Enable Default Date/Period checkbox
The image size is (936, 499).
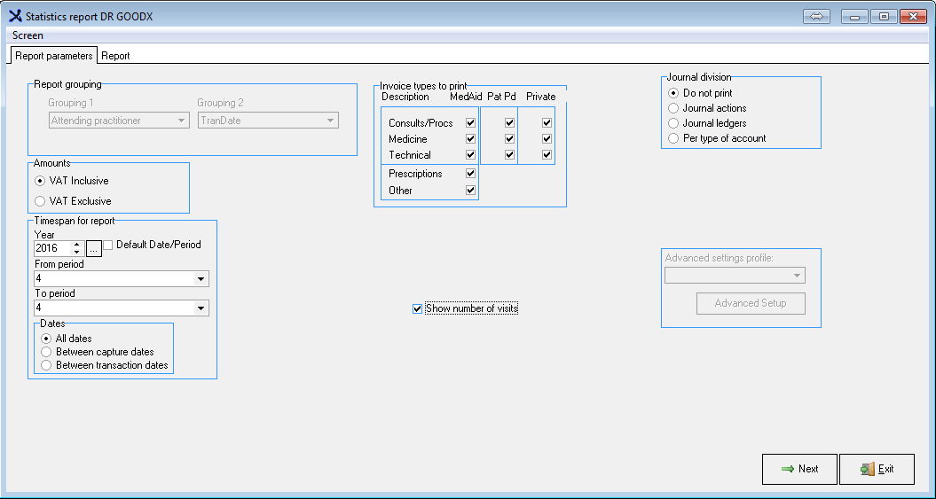click(108, 245)
